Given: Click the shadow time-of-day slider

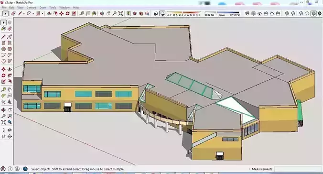Looking at the screenshot, I should (222, 13).
